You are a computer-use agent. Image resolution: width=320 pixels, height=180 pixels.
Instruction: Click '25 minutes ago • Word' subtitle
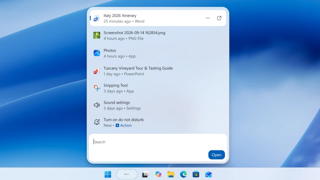click(124, 21)
